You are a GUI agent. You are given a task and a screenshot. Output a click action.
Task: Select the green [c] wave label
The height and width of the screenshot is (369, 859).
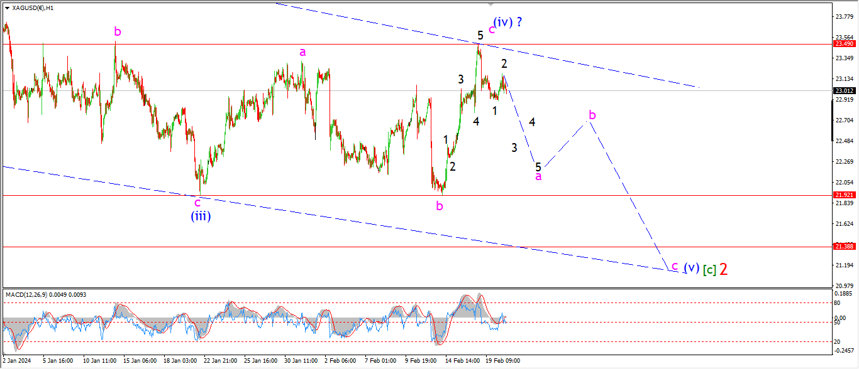click(709, 269)
